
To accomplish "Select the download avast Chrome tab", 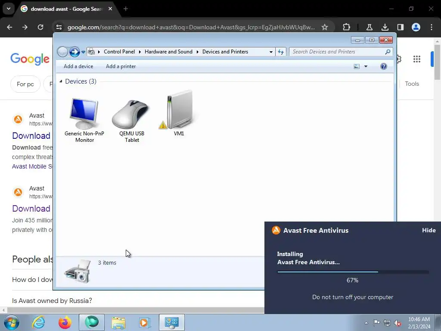I will [x=66, y=9].
